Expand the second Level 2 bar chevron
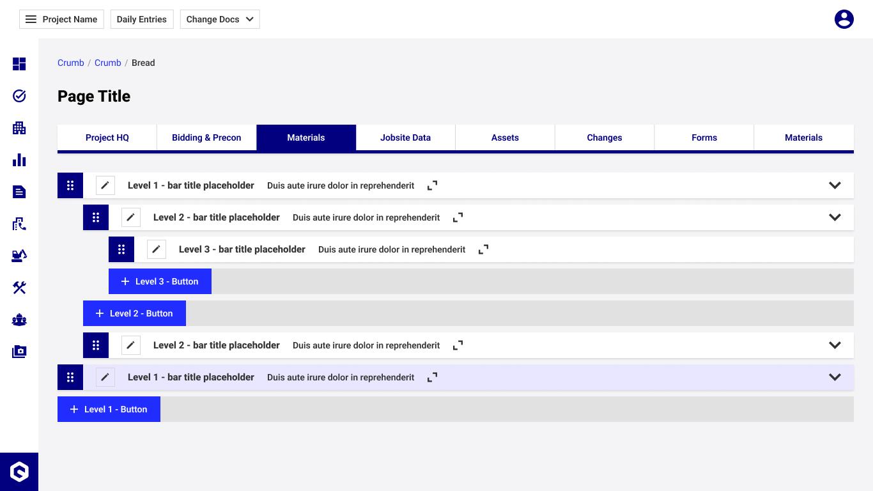This screenshot has height=491, width=873. point(835,345)
